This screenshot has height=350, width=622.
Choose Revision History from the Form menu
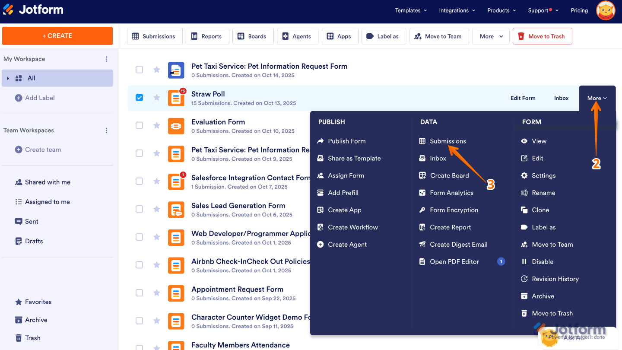point(554,279)
